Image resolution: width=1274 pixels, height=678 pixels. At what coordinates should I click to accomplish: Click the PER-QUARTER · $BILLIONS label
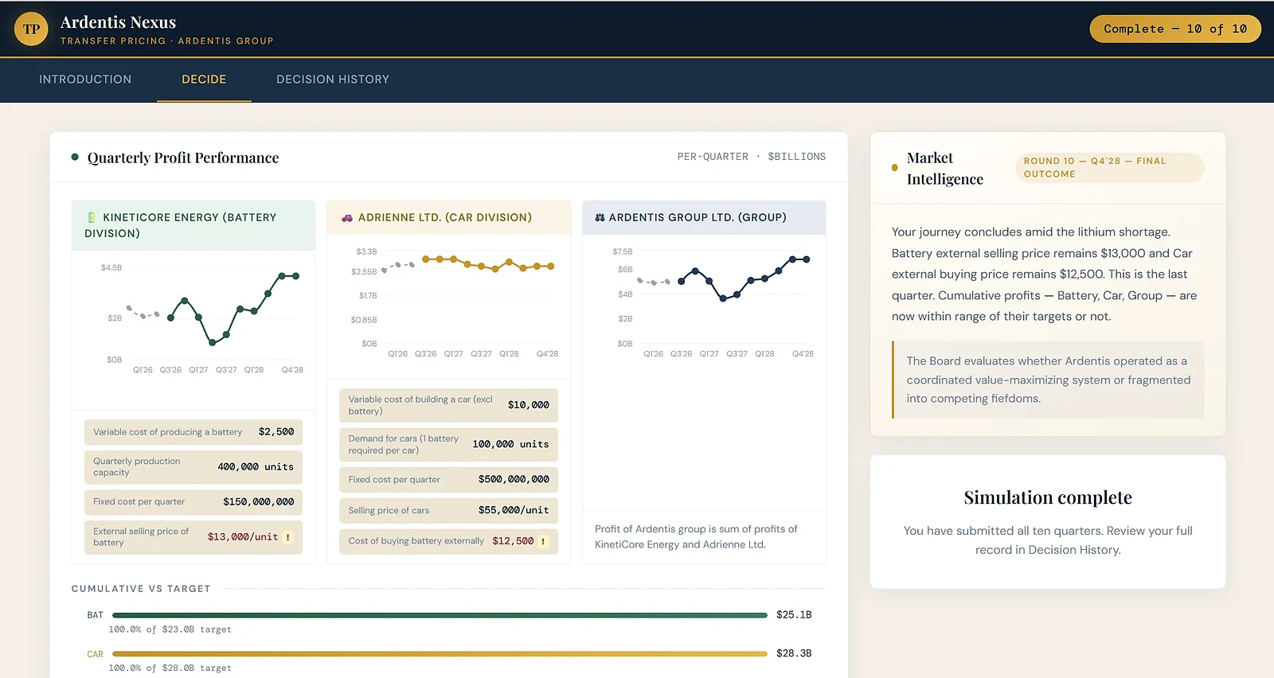(x=752, y=157)
